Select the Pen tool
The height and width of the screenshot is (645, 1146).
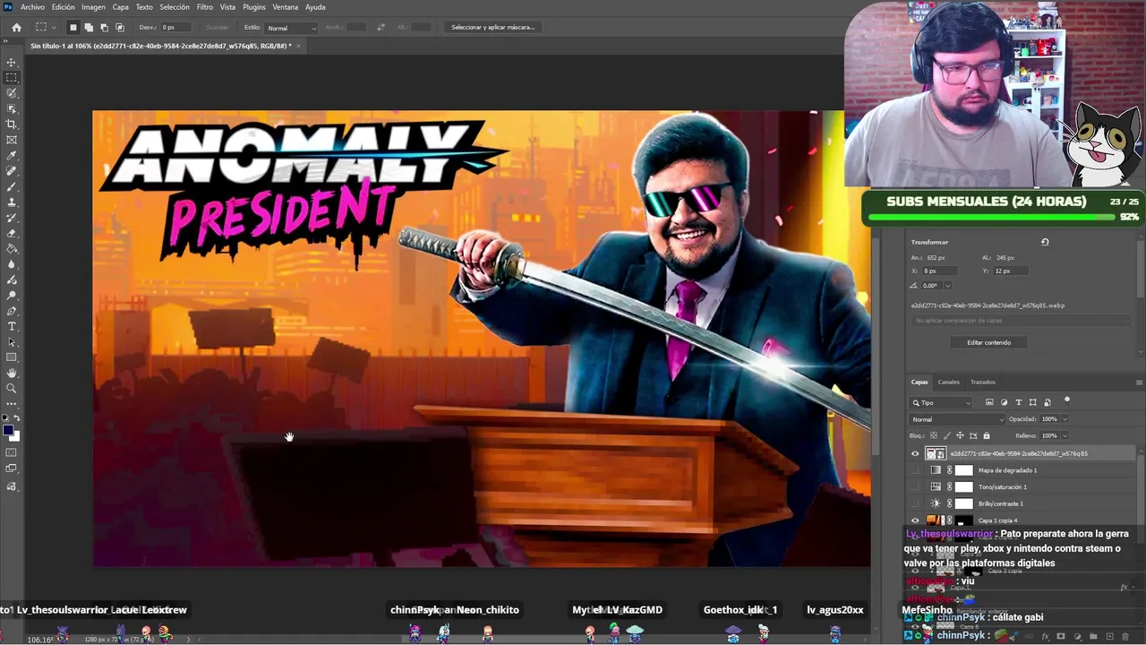(12, 311)
